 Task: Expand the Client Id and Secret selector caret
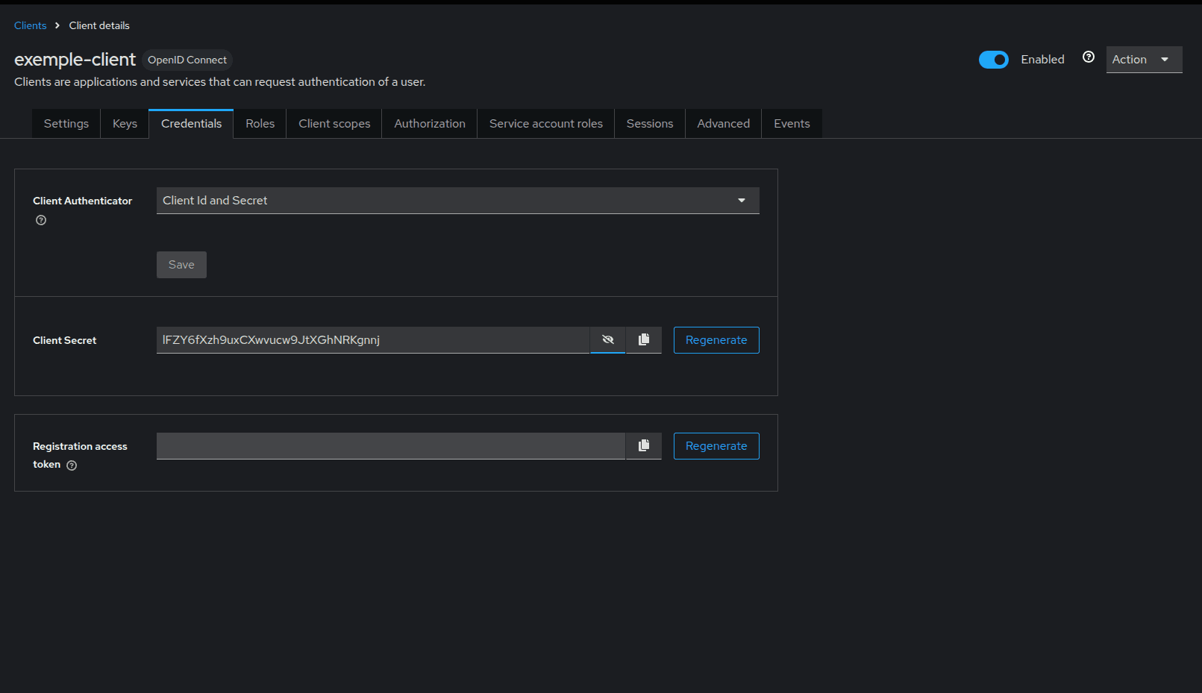click(x=741, y=200)
